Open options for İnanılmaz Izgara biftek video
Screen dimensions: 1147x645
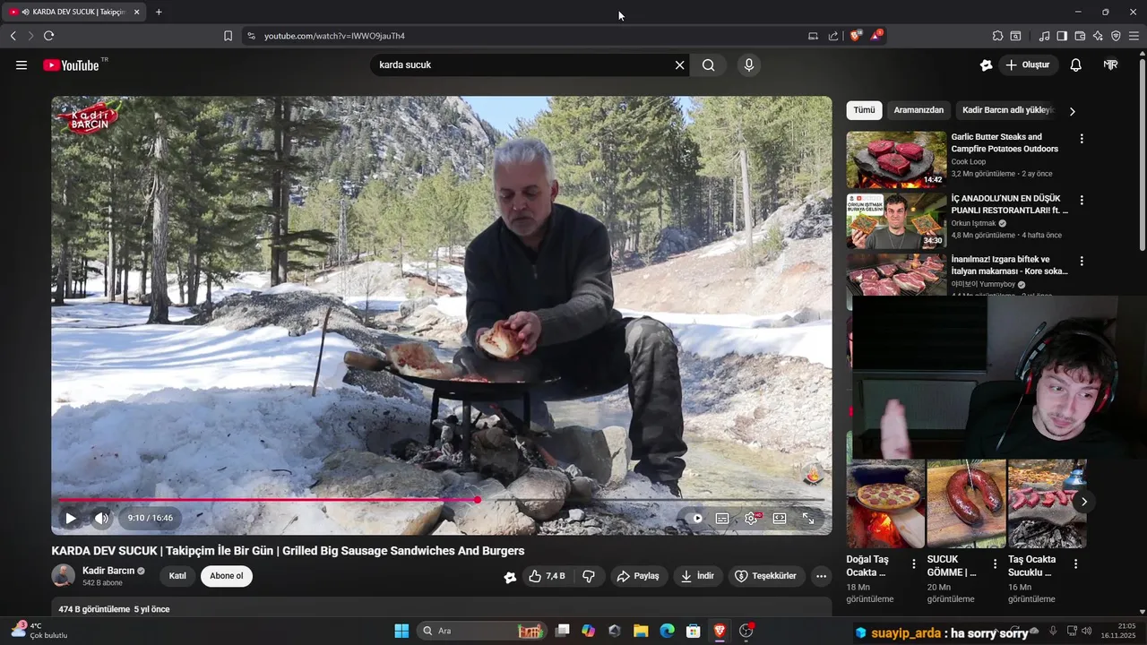pos(1082,261)
